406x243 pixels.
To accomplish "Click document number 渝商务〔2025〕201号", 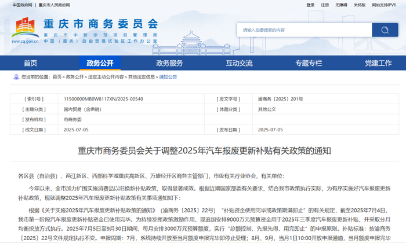I will click(x=280, y=99).
